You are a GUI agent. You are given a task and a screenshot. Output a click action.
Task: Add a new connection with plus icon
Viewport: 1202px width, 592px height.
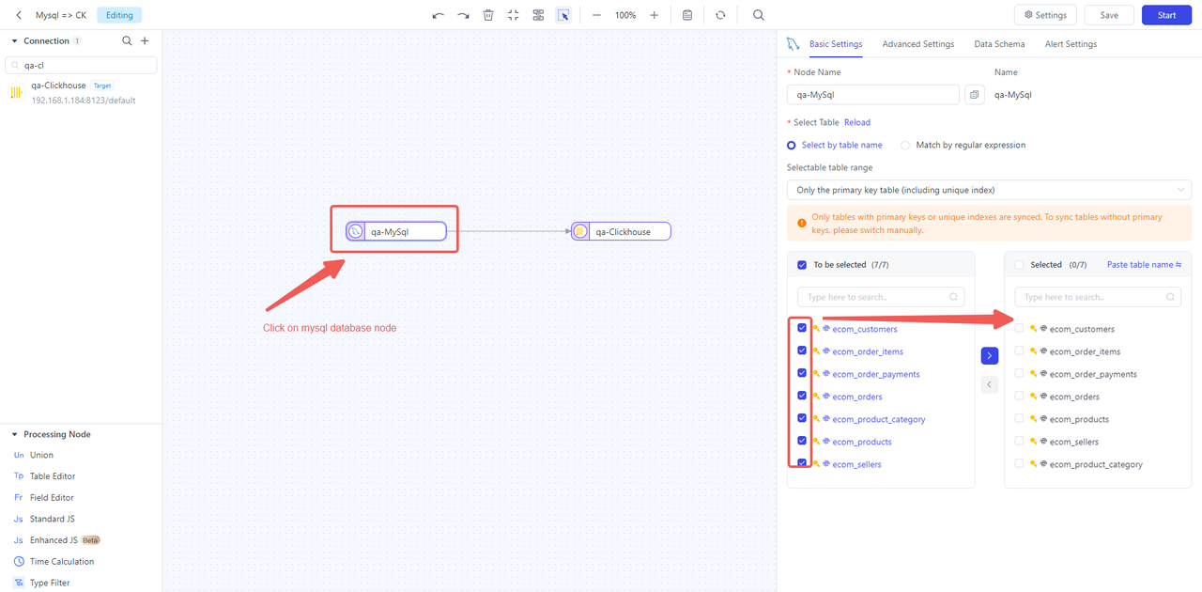point(145,41)
